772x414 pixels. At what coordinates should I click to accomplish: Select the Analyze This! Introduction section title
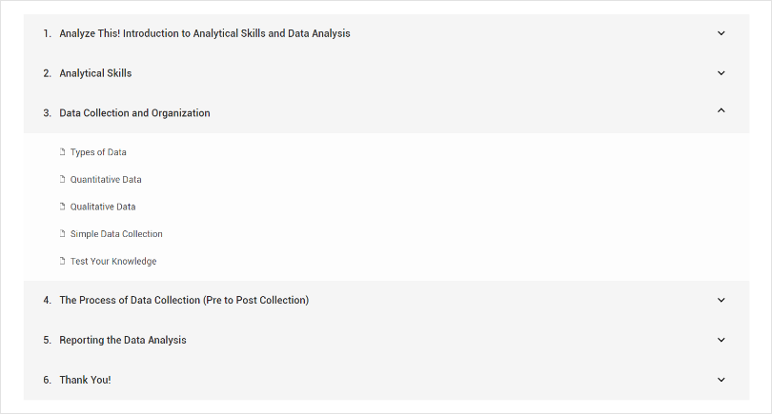tap(205, 33)
